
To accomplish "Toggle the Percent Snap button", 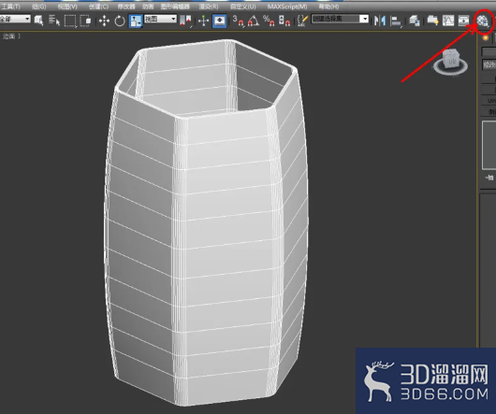I will pos(269,21).
